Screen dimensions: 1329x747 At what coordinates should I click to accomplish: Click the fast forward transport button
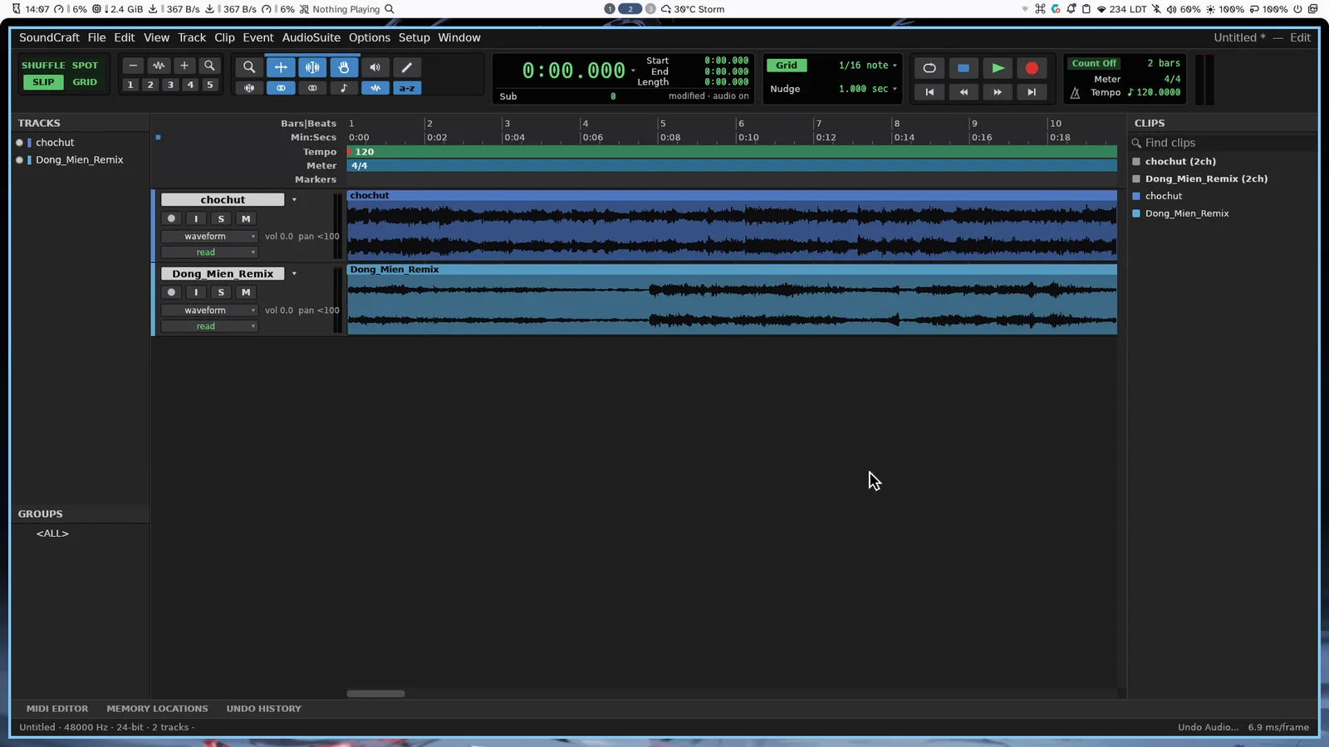[x=998, y=92]
